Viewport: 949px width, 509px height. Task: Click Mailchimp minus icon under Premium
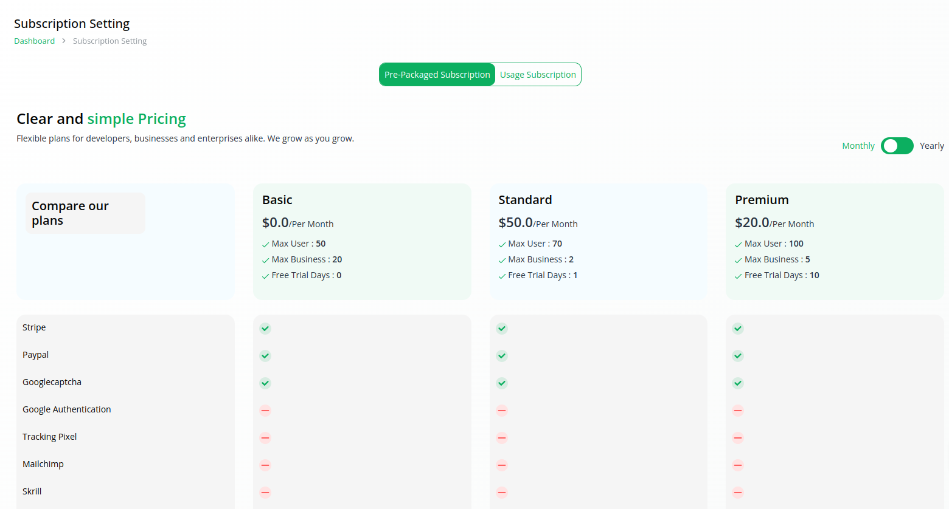click(738, 465)
